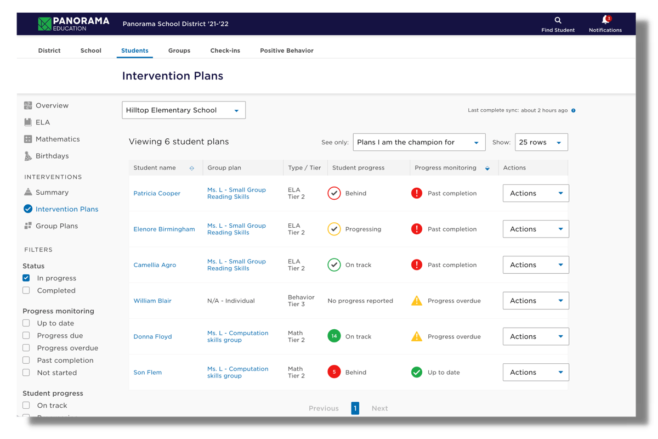This screenshot has width=658, height=439.
Task: Switch to the Groups tab
Action: (179, 50)
